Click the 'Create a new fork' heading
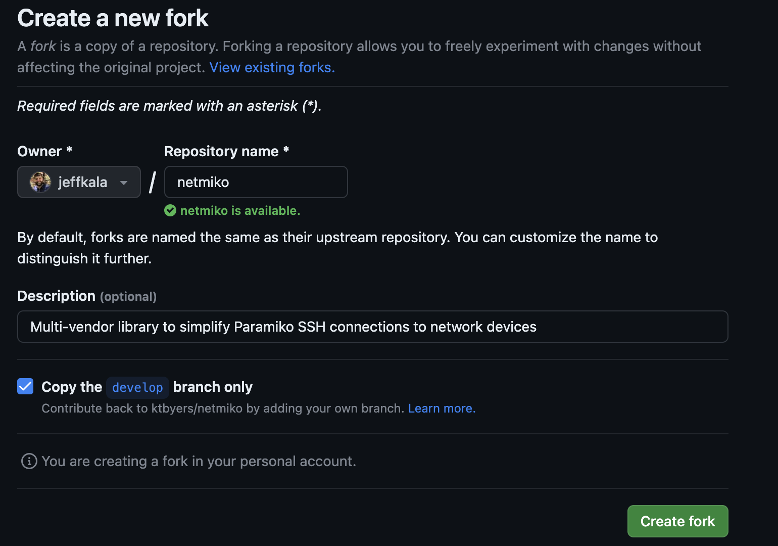 coord(113,18)
